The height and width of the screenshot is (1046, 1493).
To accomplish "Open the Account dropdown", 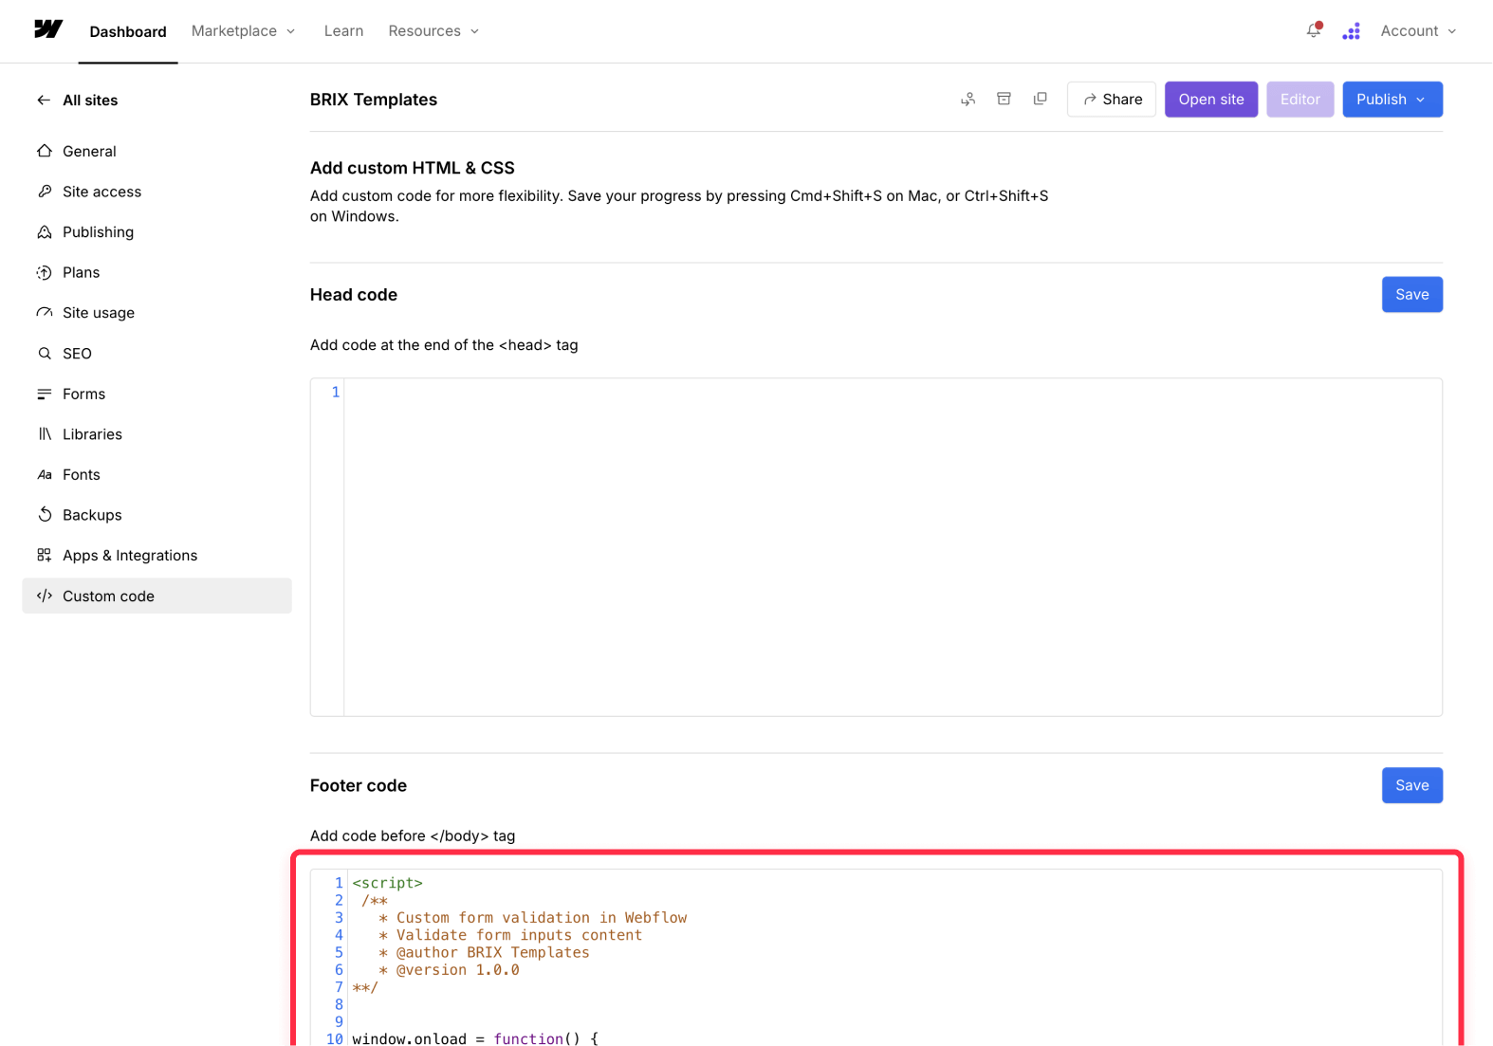I will (x=1418, y=31).
